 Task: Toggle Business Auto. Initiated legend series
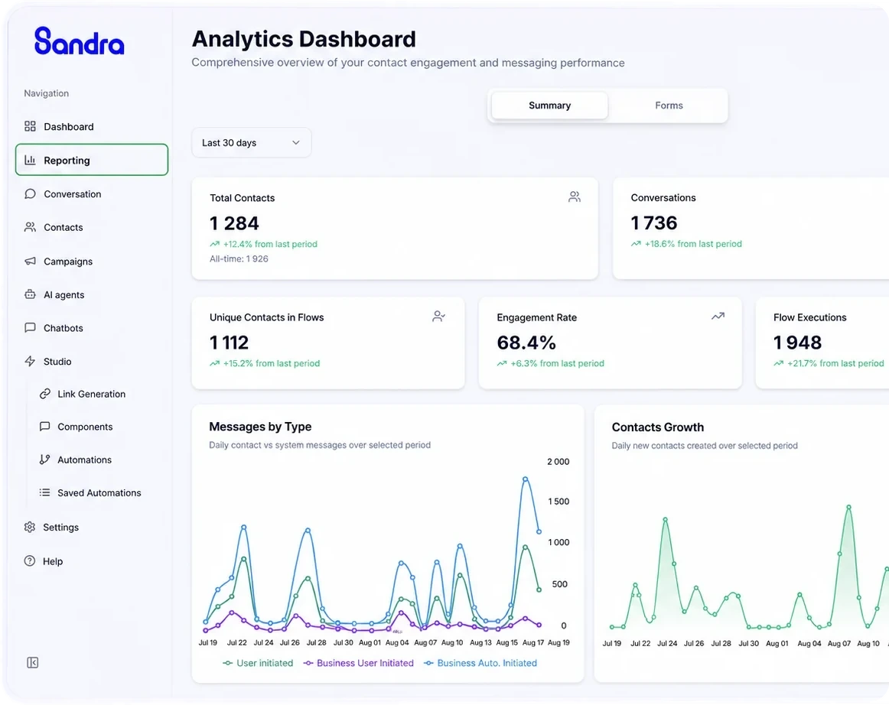tap(480, 663)
